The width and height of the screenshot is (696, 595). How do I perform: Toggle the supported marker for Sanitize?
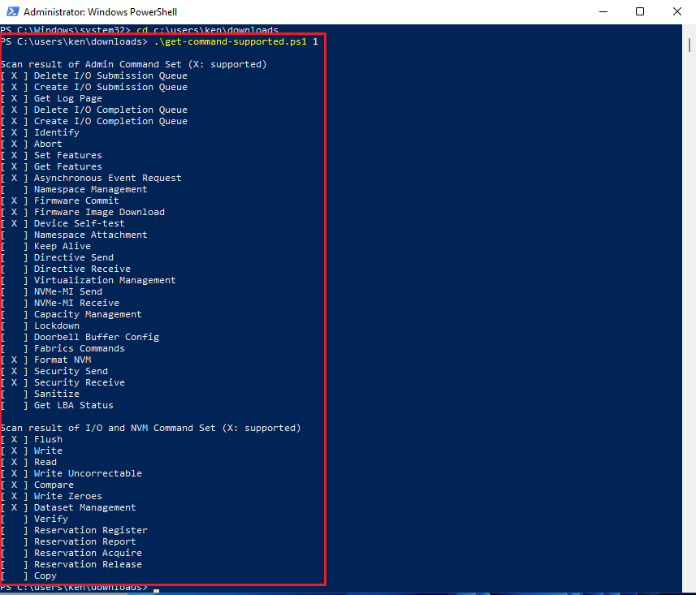coord(13,393)
